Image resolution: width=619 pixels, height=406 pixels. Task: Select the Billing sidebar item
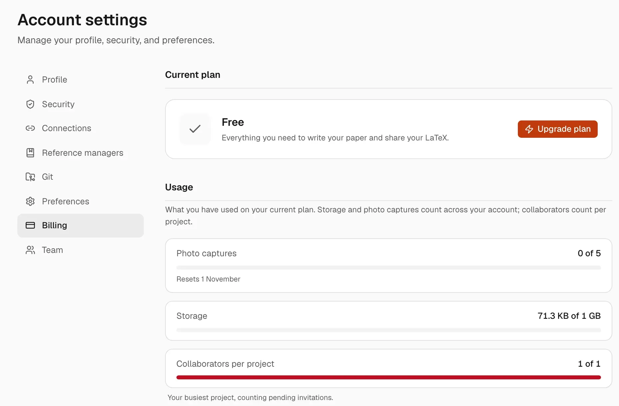tap(81, 225)
